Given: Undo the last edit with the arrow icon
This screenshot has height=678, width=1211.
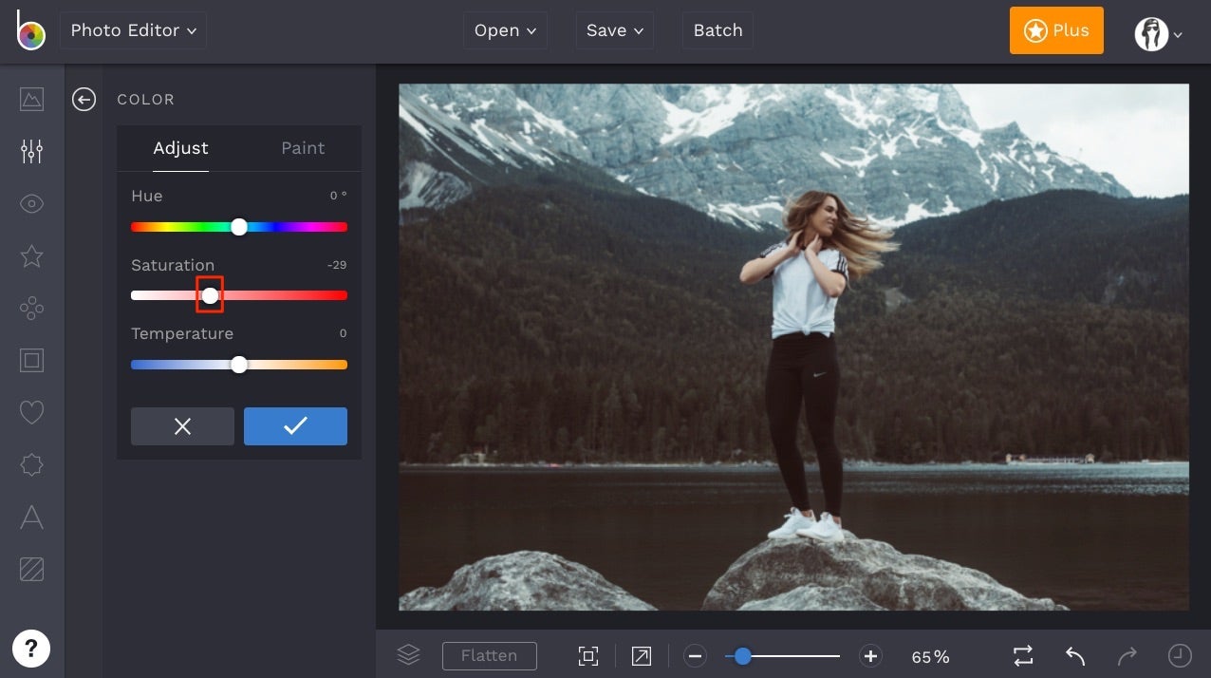Looking at the screenshot, I should (x=1074, y=655).
